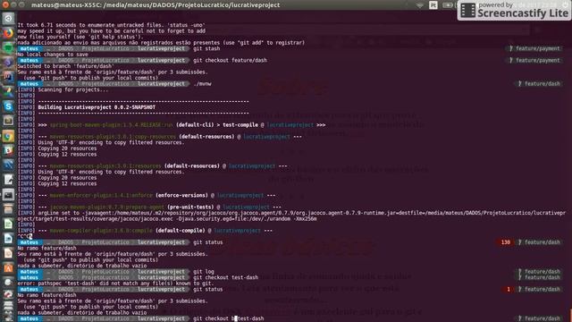Viewport: 572px width, 322px height.
Task: Open the Ubuntu Dash search launcher
Action: pyautogui.click(x=8, y=18)
